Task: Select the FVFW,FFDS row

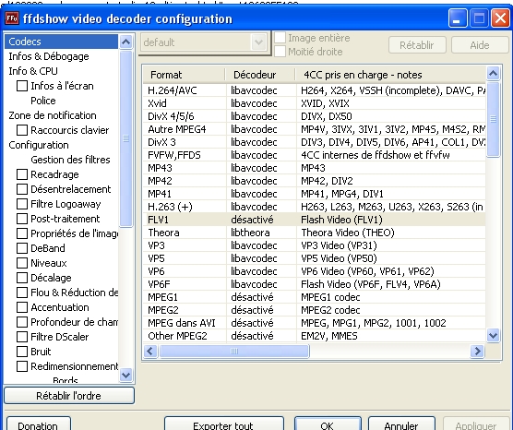Action: click(314, 155)
